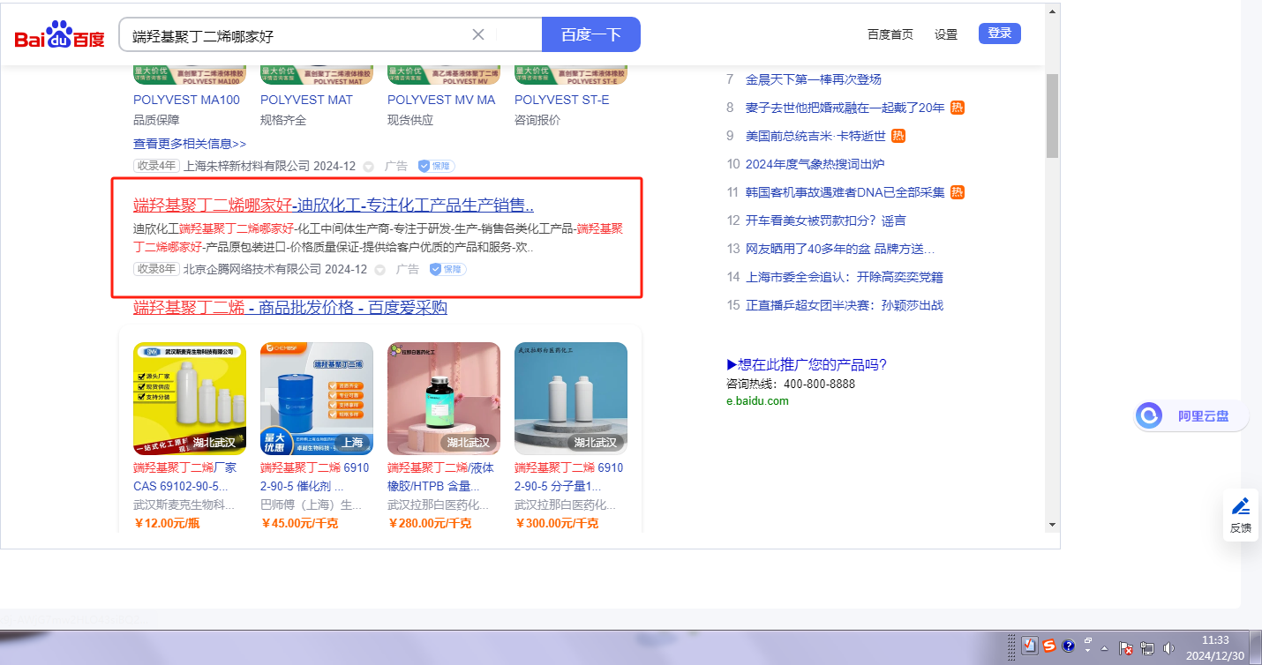The image size is (1262, 665).
Task: Click the 保障 shield badge for 北京企腾网络技术
Action: click(447, 269)
